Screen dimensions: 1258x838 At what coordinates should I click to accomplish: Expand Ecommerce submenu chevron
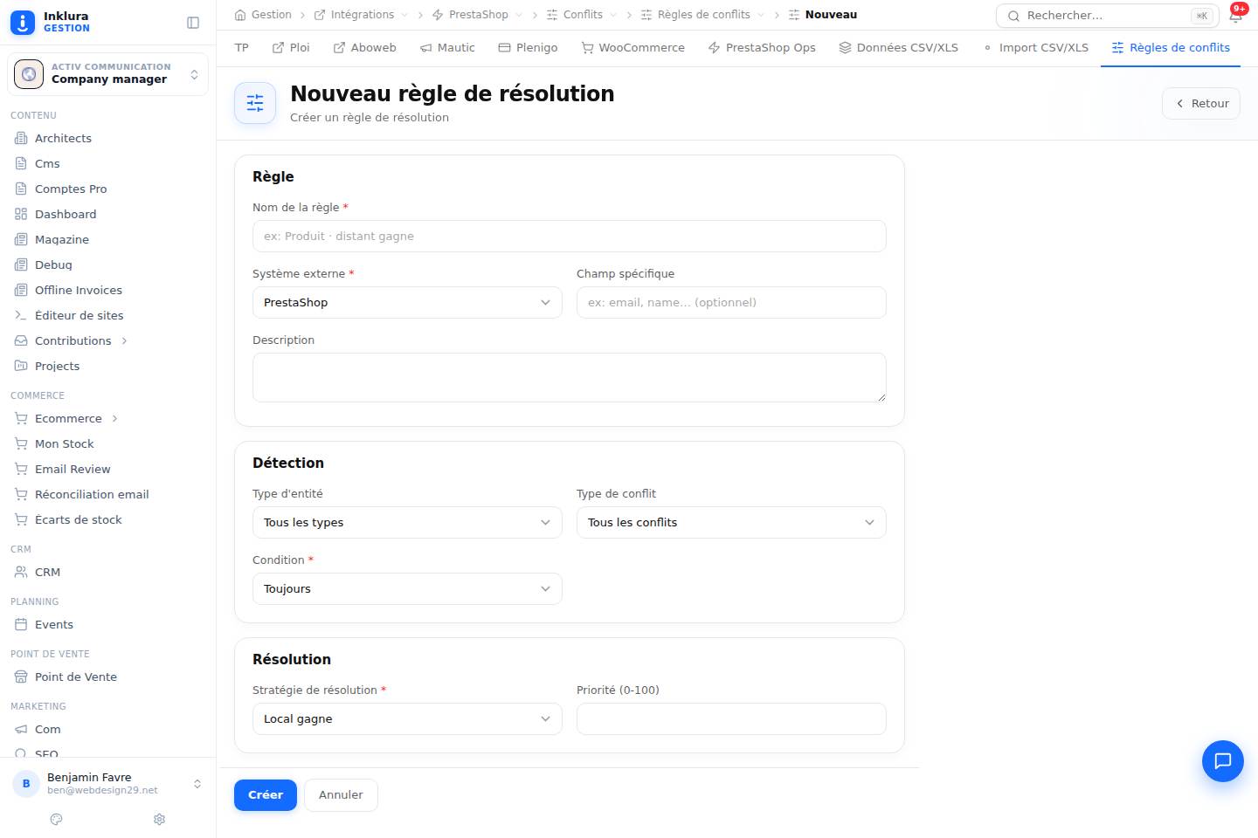(x=115, y=418)
